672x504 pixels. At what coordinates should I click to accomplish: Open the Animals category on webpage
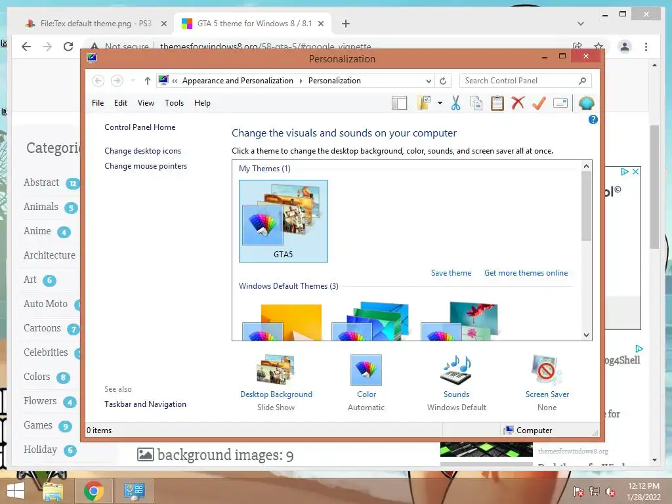(41, 207)
